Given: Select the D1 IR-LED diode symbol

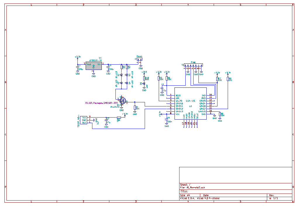Looking at the screenshot, I should 121,75.
